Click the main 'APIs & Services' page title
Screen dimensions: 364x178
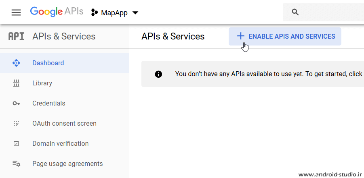(x=173, y=37)
